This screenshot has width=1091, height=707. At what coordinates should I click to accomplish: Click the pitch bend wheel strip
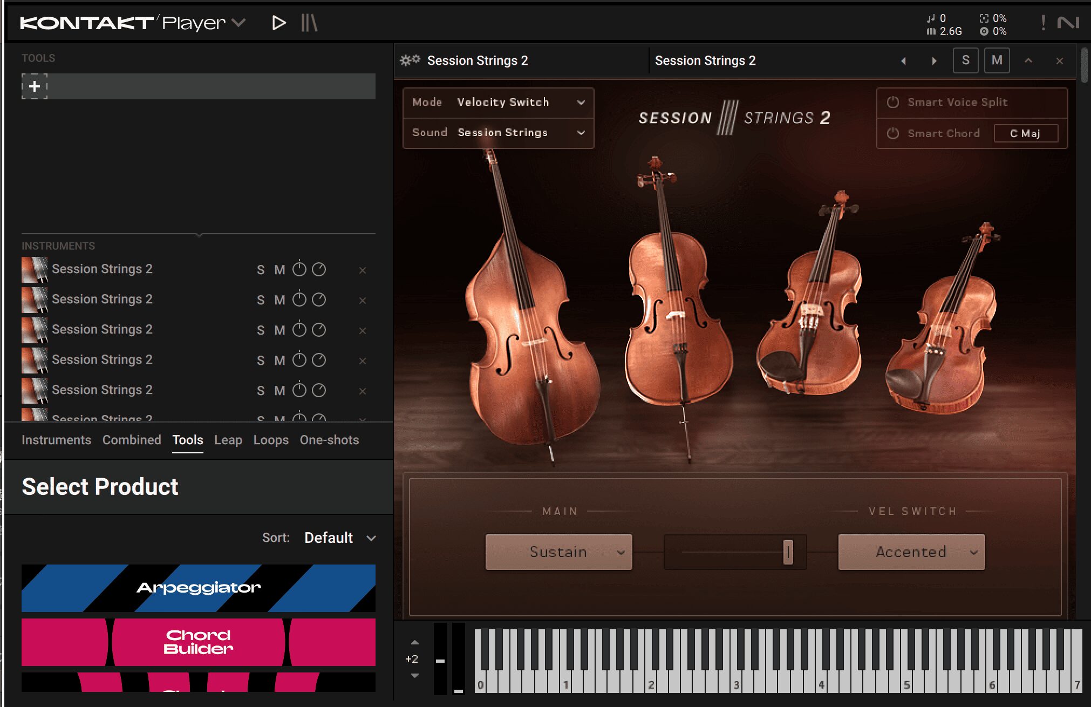(x=440, y=658)
